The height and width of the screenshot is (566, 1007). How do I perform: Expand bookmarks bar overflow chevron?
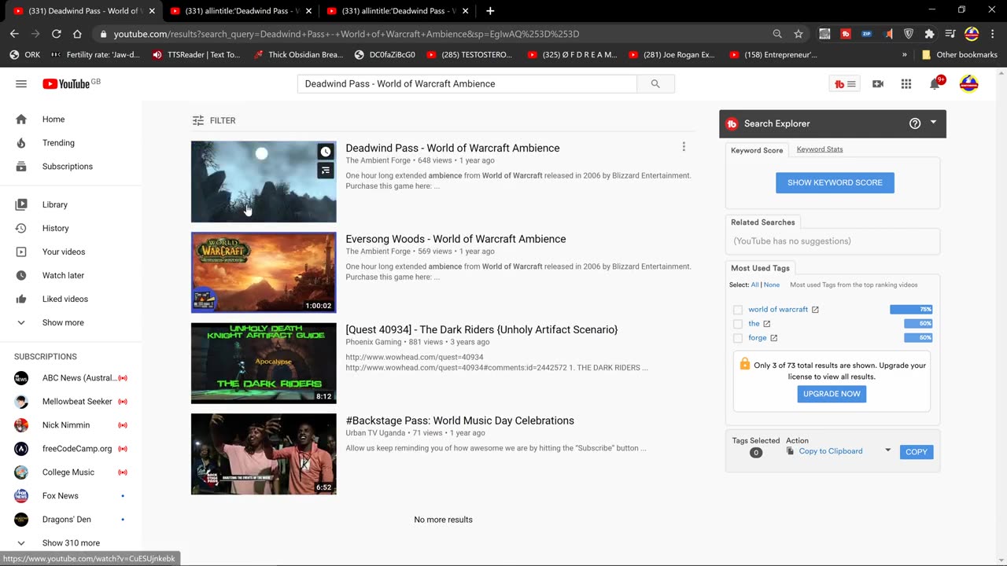point(905,55)
